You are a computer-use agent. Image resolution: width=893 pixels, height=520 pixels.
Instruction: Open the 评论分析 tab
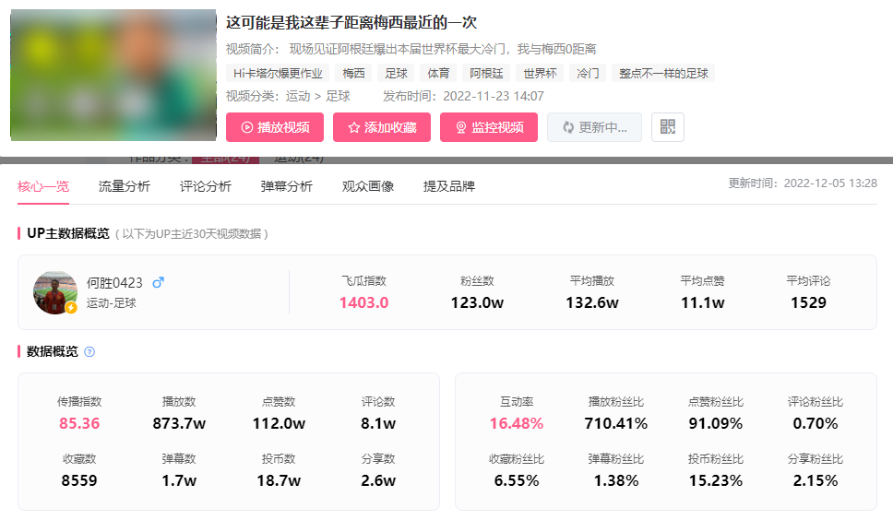pyautogui.click(x=205, y=186)
